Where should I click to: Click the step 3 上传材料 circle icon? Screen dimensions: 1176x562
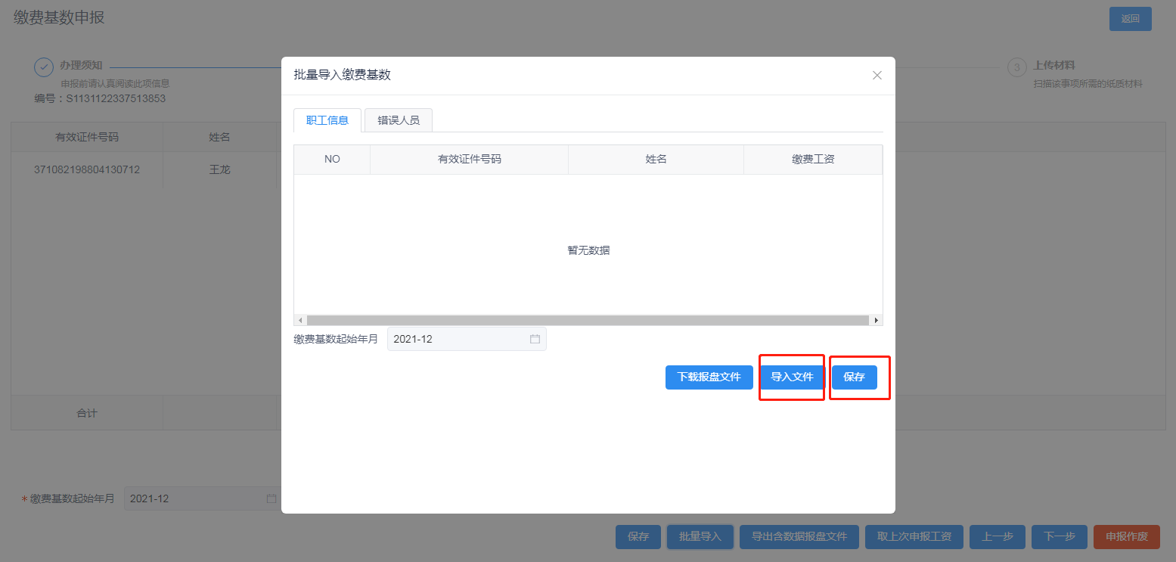1016,67
